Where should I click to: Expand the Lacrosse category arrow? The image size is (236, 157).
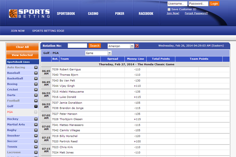point(36,153)
